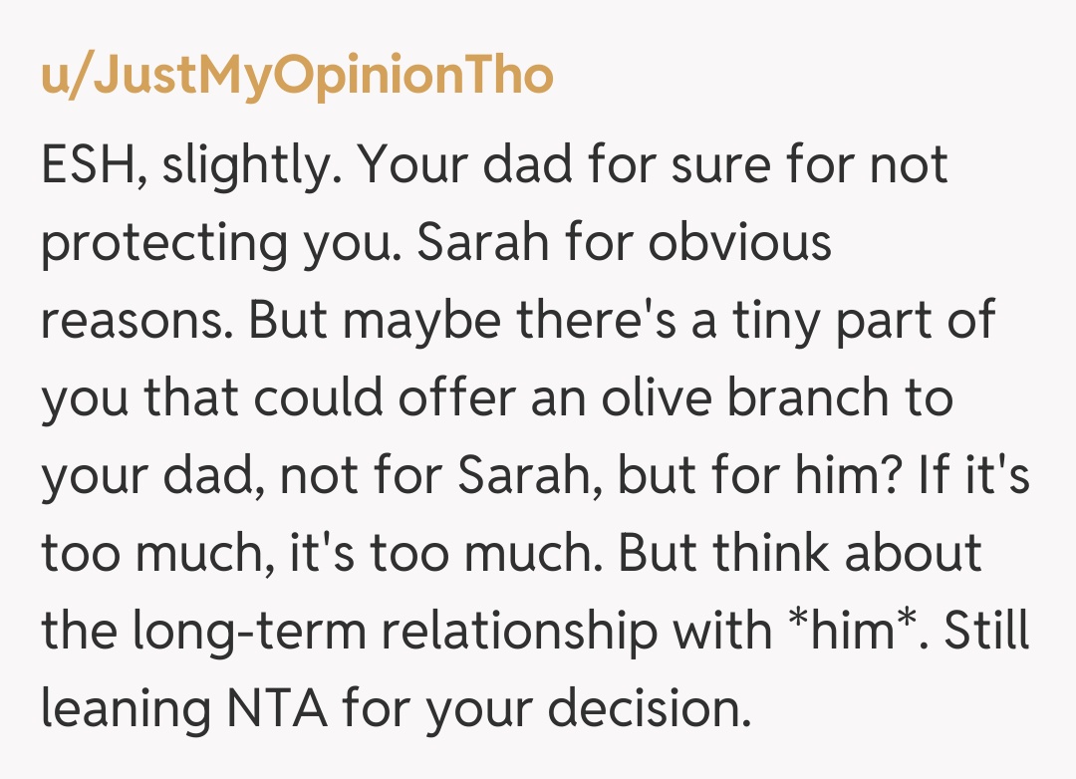The height and width of the screenshot is (779, 1076).
Task: Click the word "ESH" starting the comment
Action: click(x=90, y=166)
